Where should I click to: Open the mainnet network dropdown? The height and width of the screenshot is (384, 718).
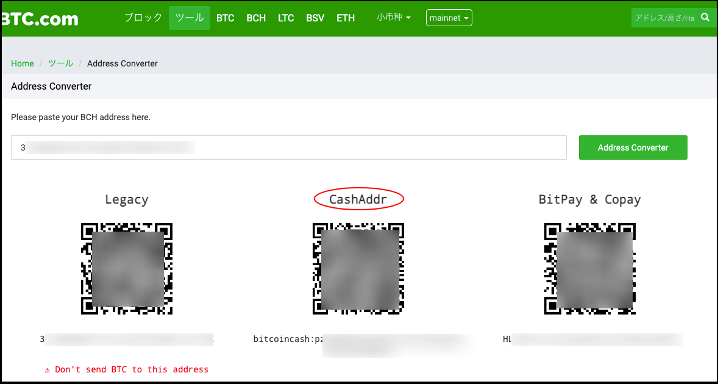(x=449, y=18)
